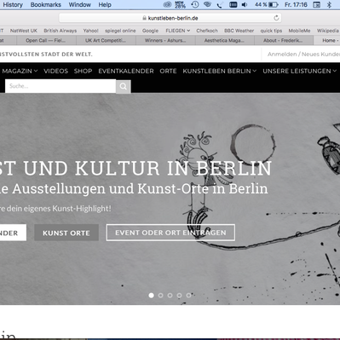This screenshot has width=340, height=340.
Task: Switch to the Aesthetica Maga... tab
Action: 224,40
